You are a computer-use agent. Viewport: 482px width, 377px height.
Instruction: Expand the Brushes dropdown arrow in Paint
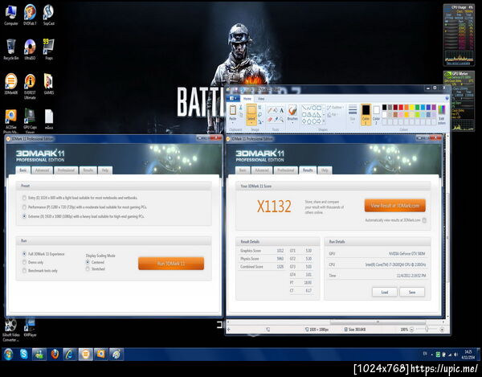pos(292,122)
